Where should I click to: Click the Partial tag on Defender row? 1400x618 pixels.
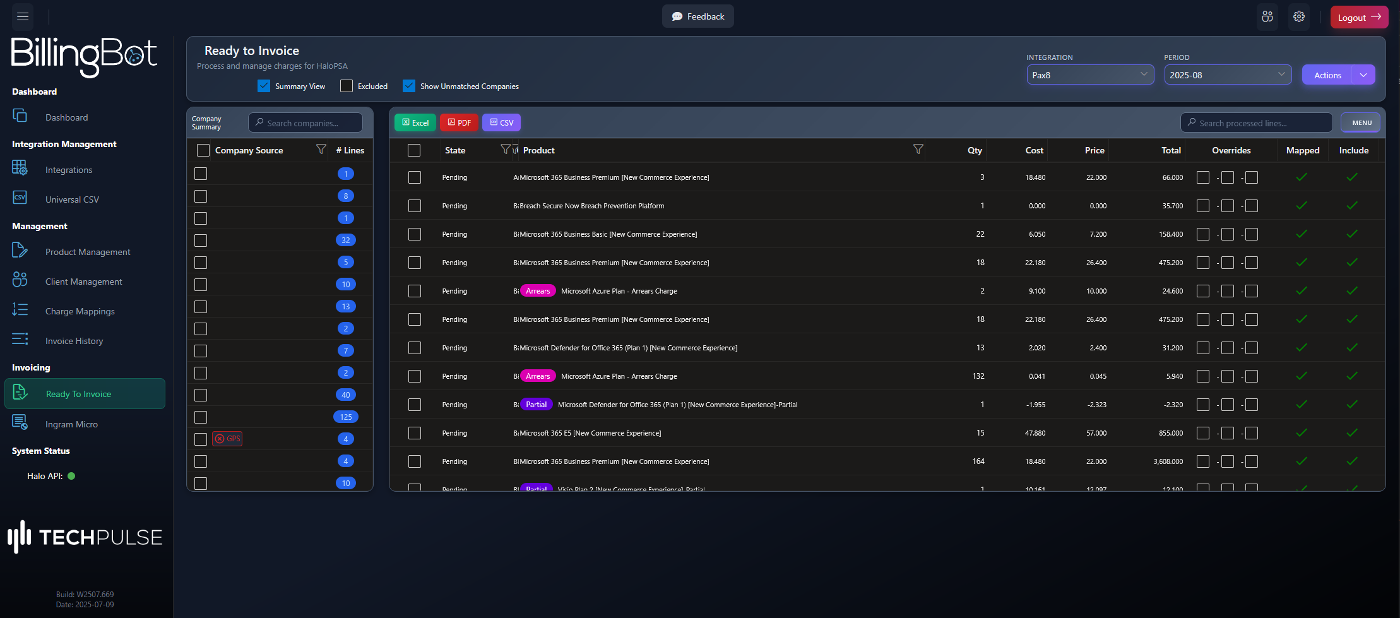(x=537, y=405)
